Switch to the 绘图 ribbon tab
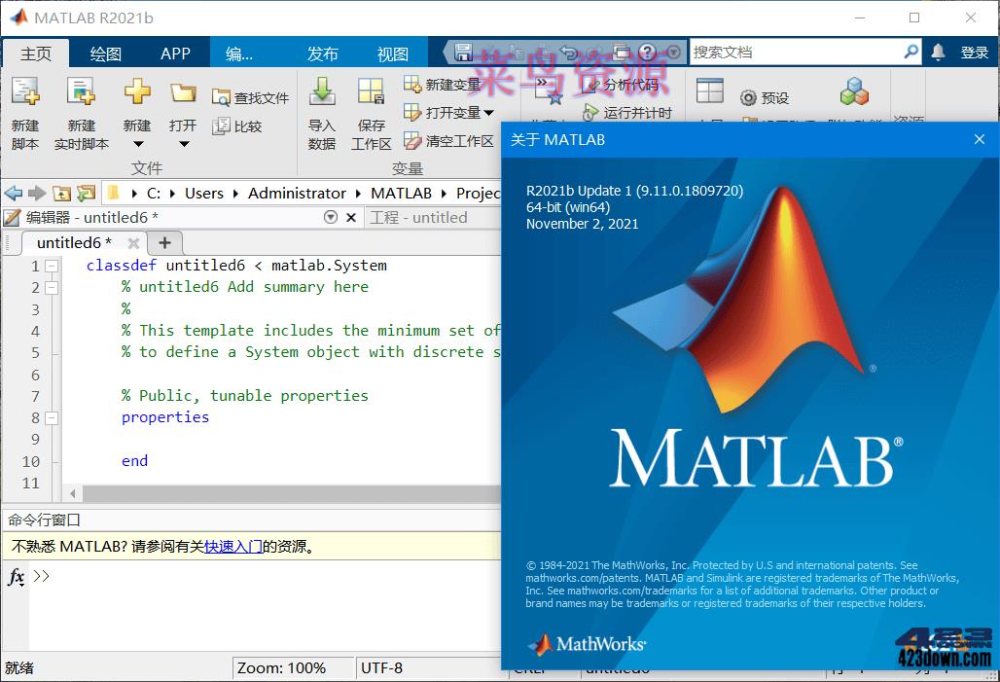Viewport: 1000px width, 682px height. coord(105,54)
